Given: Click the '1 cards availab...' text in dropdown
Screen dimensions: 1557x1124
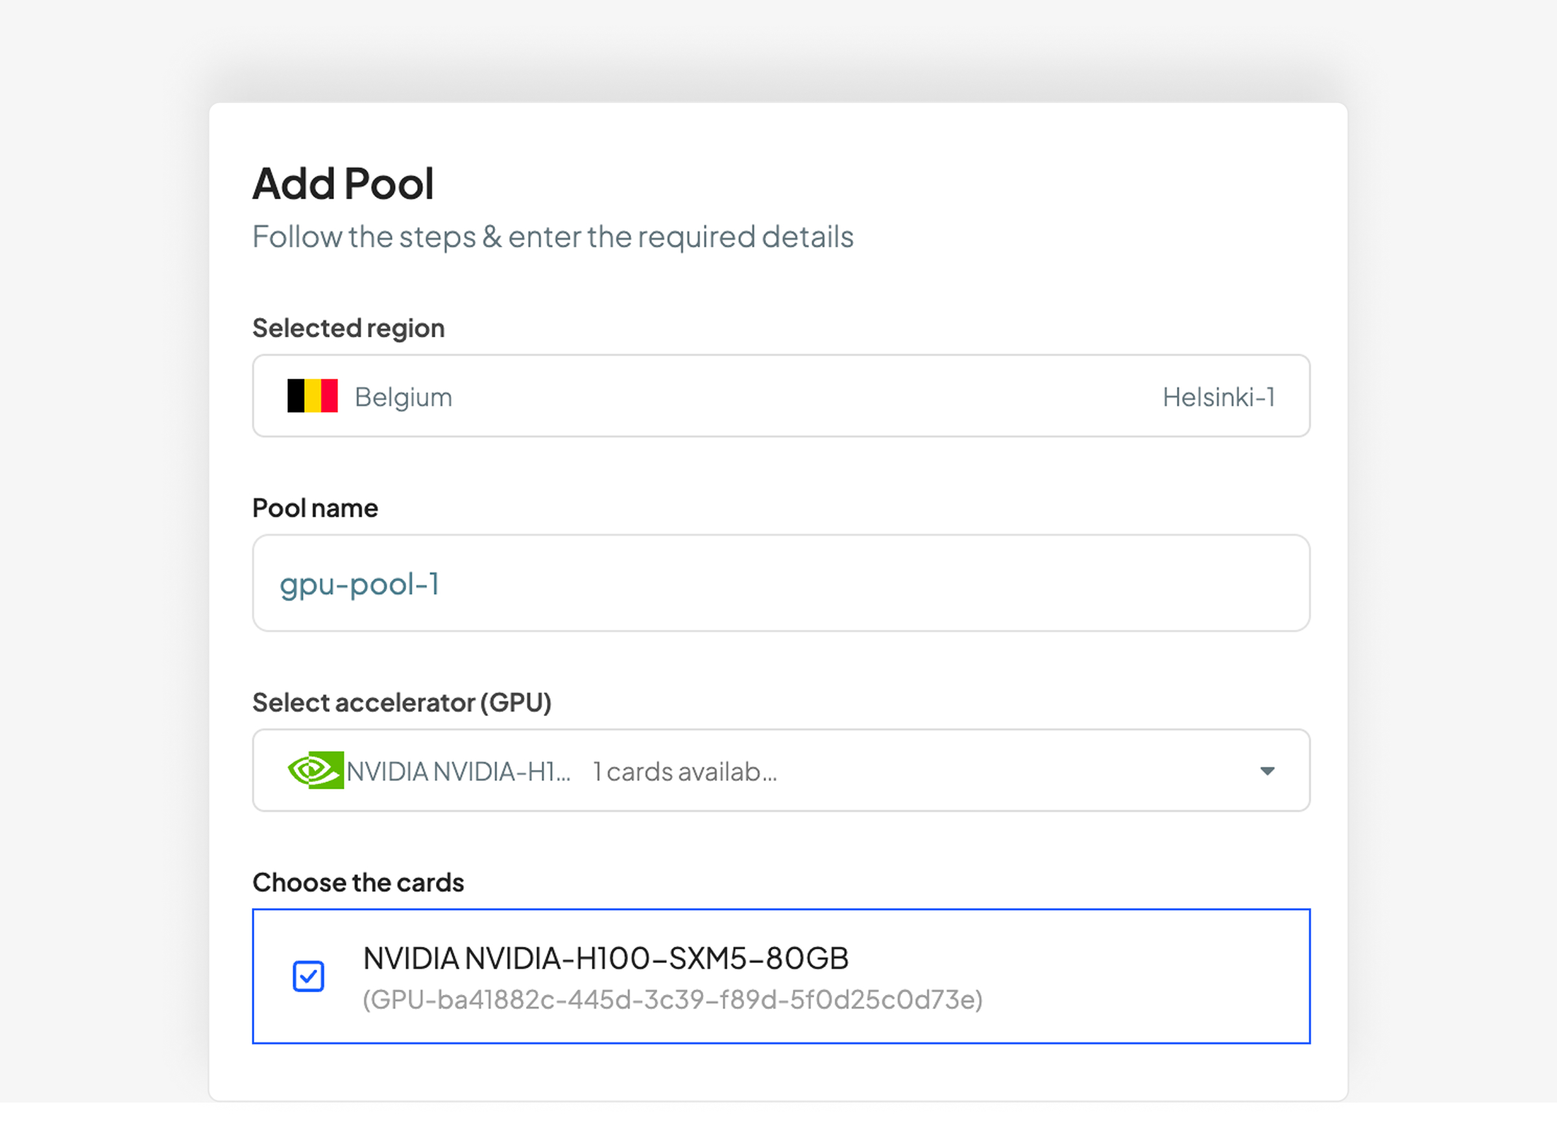Looking at the screenshot, I should [685, 771].
